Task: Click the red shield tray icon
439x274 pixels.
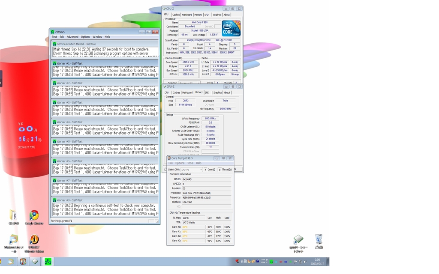Action: coord(237,261)
